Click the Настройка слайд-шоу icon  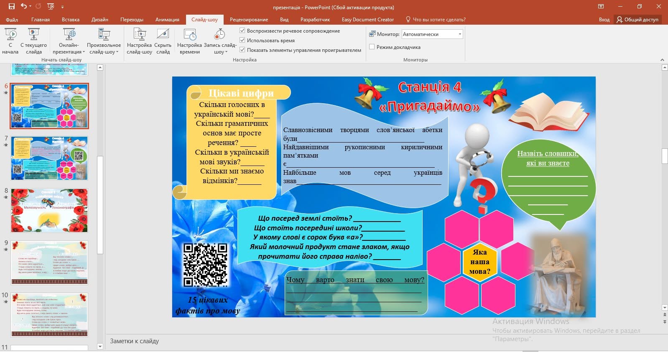(x=140, y=35)
